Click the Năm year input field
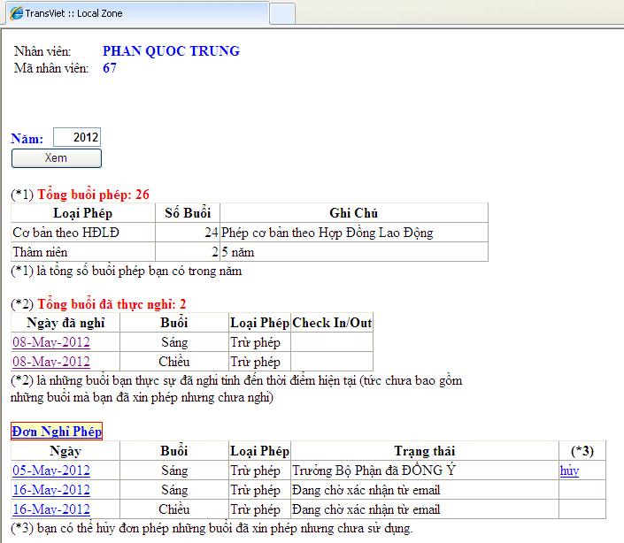Image resolution: width=624 pixels, height=543 pixels. (x=77, y=138)
